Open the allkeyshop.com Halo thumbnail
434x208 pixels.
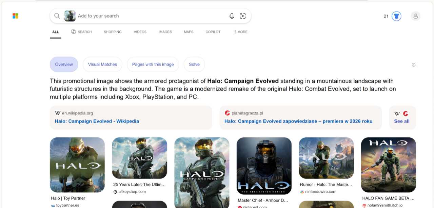click(x=140, y=158)
